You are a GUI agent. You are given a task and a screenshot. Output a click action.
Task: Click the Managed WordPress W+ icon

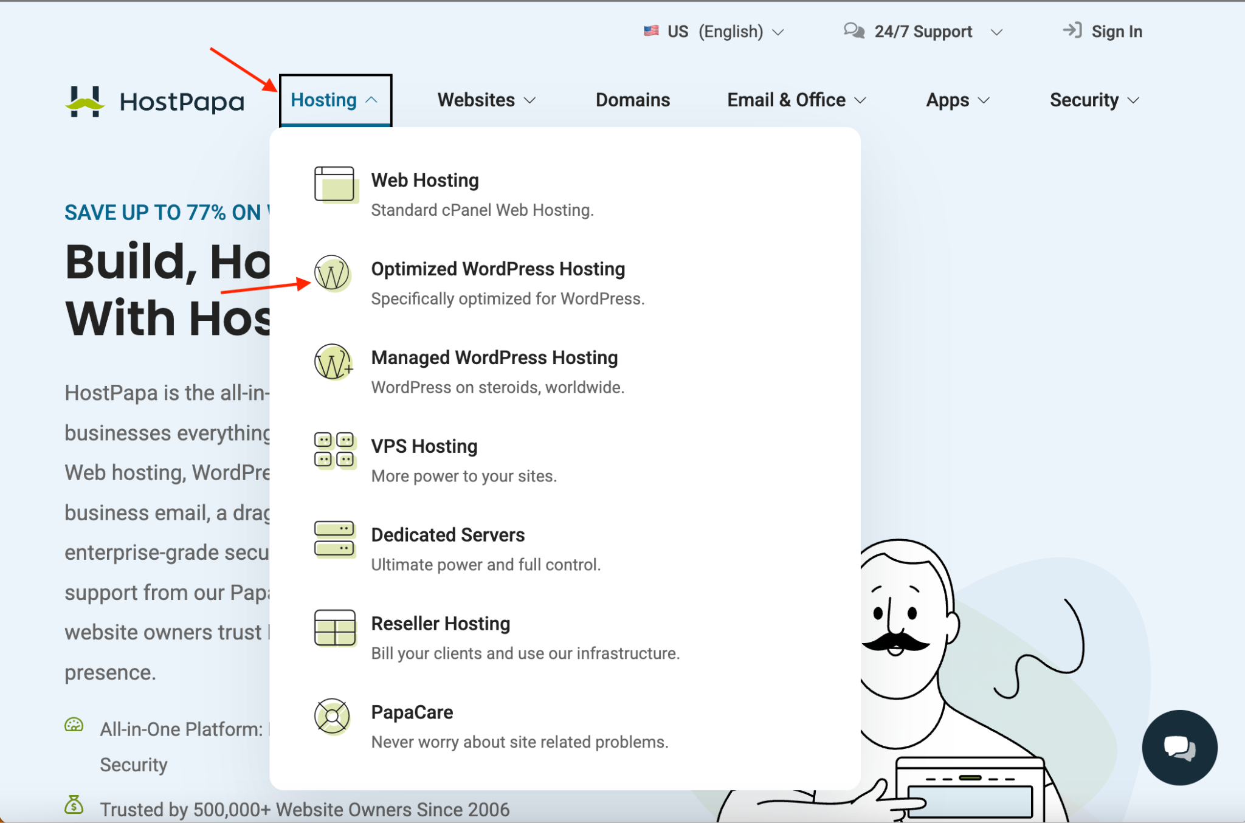(333, 362)
